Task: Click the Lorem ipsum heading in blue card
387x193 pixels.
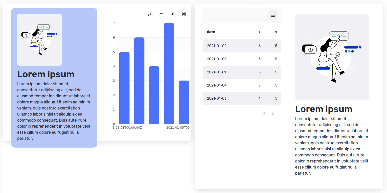Action: (x=46, y=74)
